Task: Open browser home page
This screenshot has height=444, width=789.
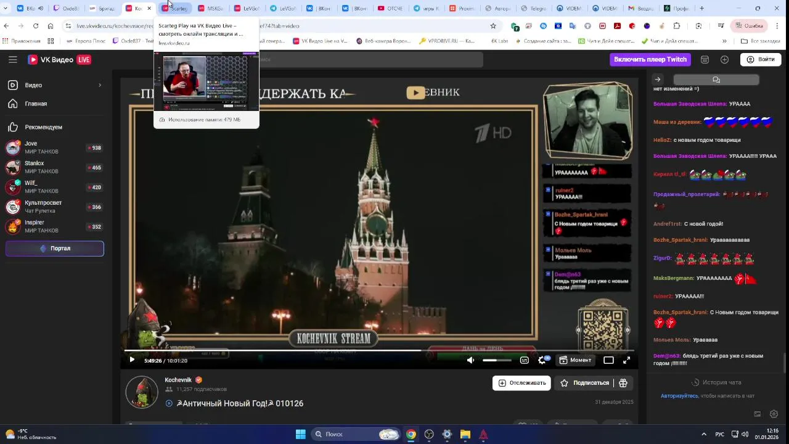Action: pos(51,26)
